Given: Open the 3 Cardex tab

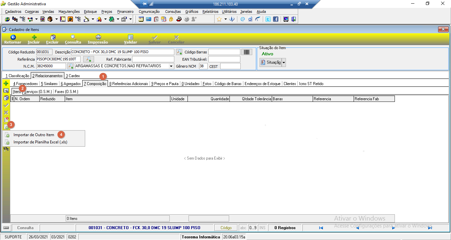Looking at the screenshot, I should (x=73, y=76).
